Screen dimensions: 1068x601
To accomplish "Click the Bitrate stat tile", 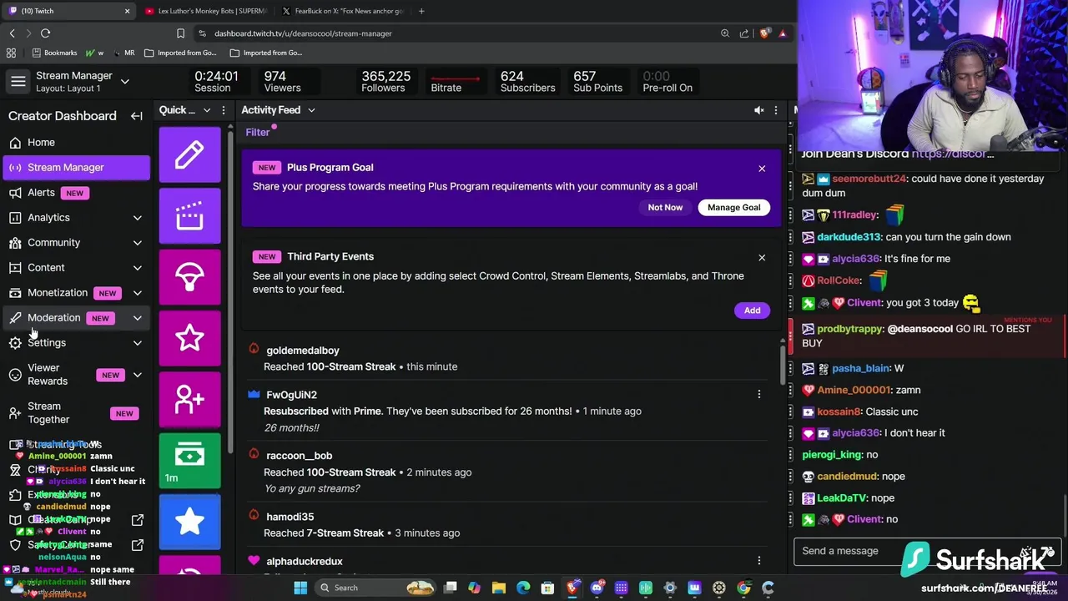I will pyautogui.click(x=455, y=81).
